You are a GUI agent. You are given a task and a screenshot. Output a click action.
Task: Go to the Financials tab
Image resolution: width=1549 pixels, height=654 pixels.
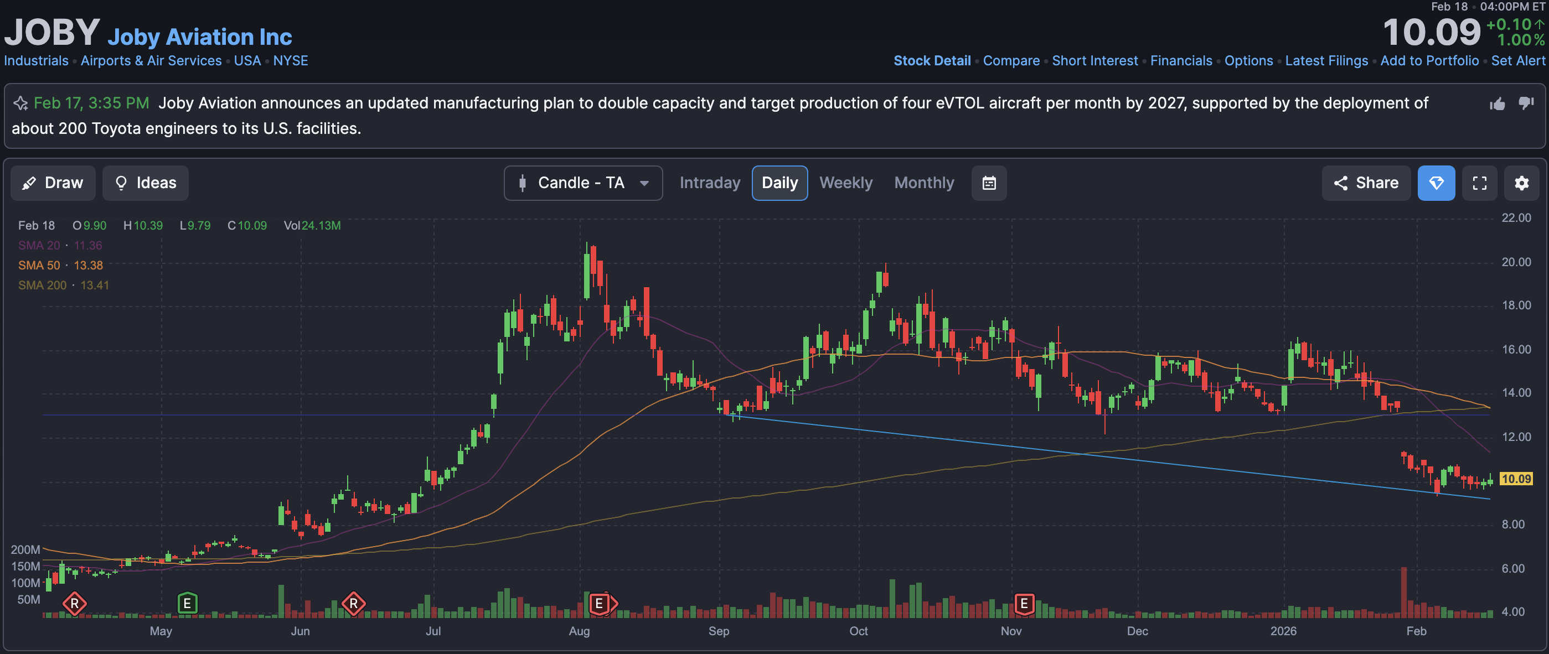pos(1180,61)
